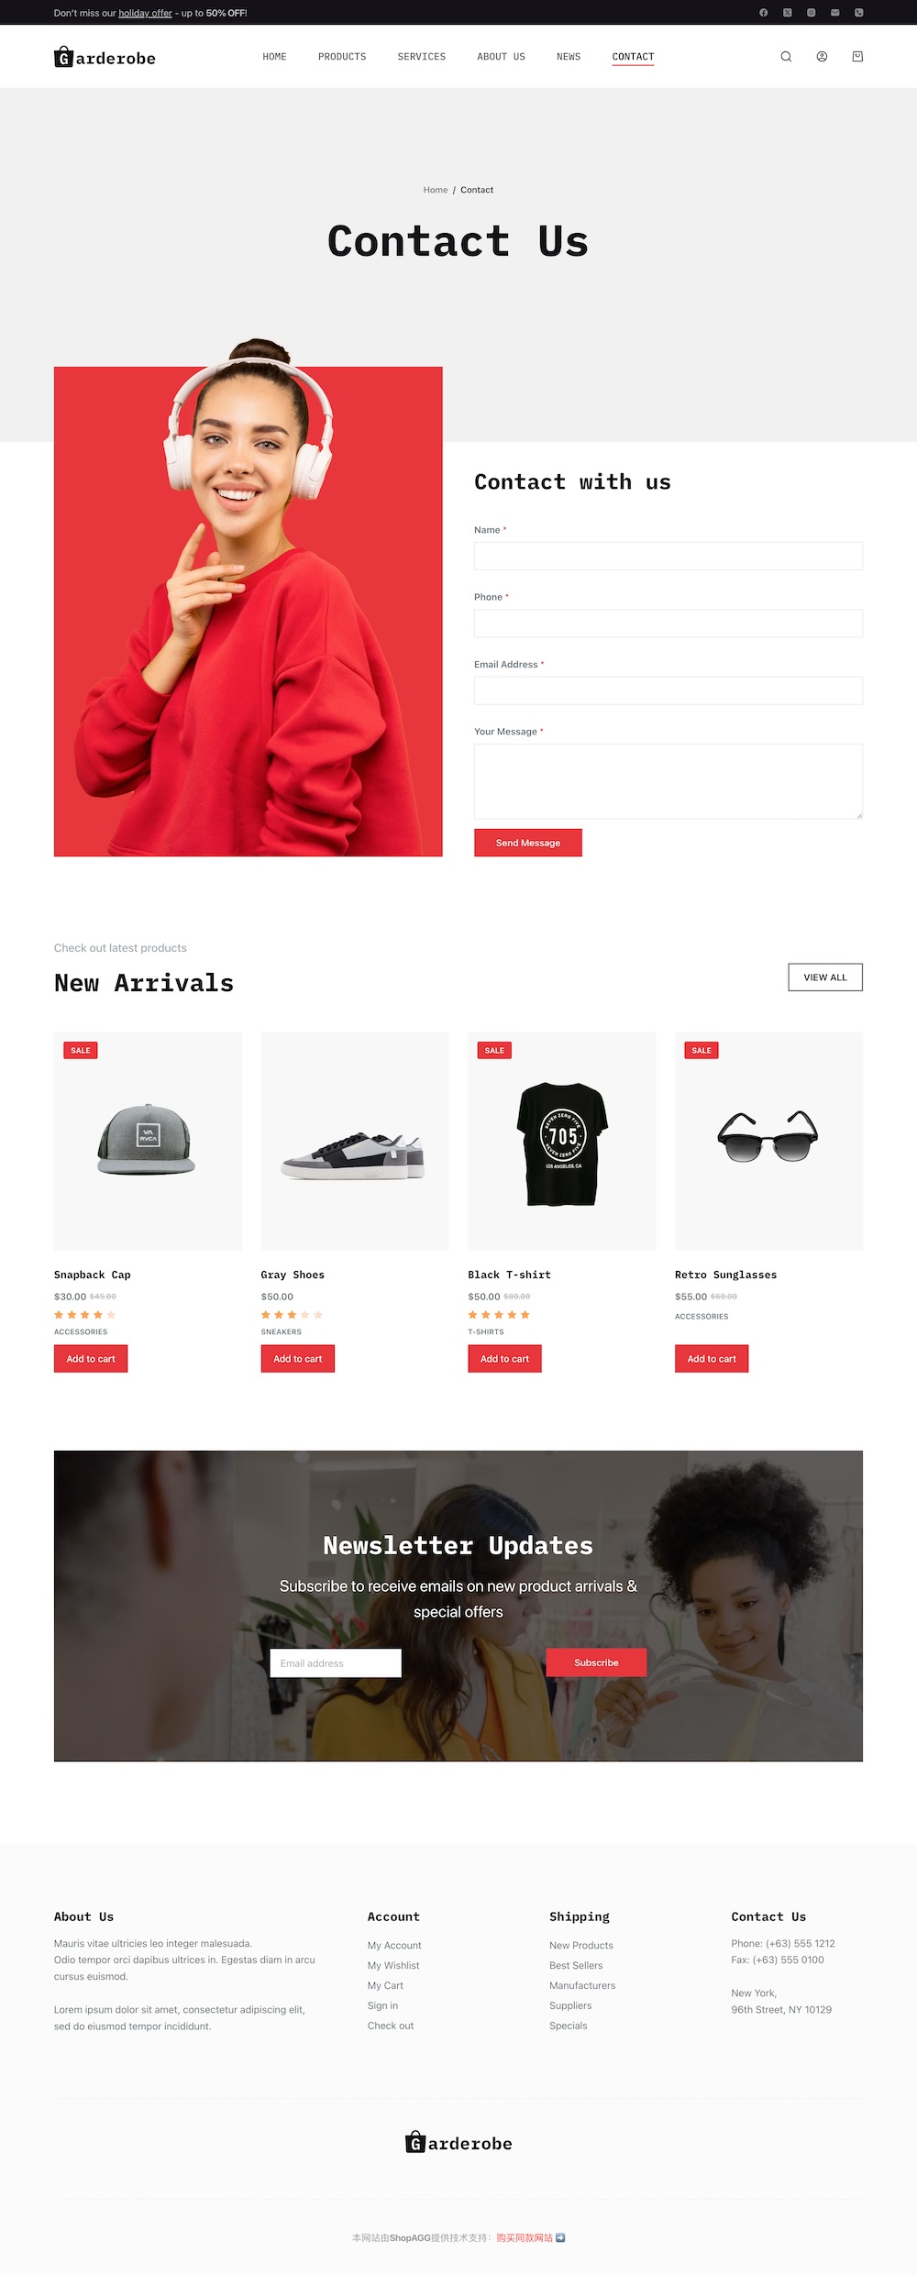Open the user account icon
This screenshot has height=2275, width=917.
tap(822, 57)
